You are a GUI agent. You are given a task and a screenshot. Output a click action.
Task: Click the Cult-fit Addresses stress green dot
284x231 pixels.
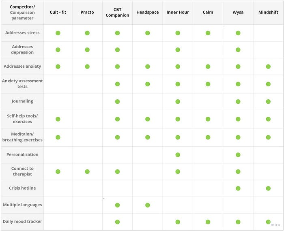click(58, 33)
